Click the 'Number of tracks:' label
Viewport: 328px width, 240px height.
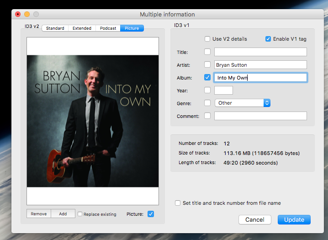pyautogui.click(x=198, y=144)
